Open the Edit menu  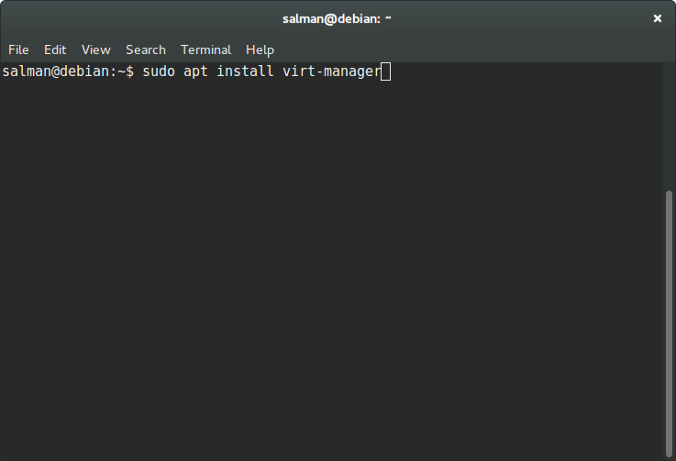tap(55, 50)
